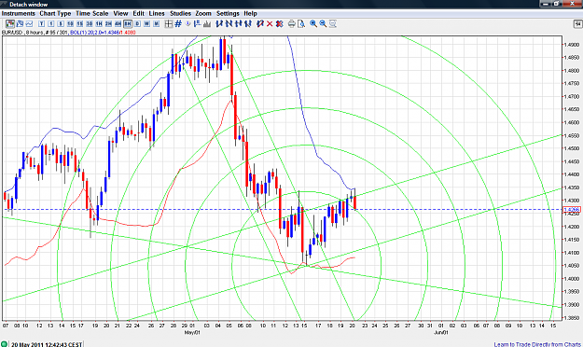Reset chart zoom icon
This screenshot has width=583, height=347.
[333, 24]
